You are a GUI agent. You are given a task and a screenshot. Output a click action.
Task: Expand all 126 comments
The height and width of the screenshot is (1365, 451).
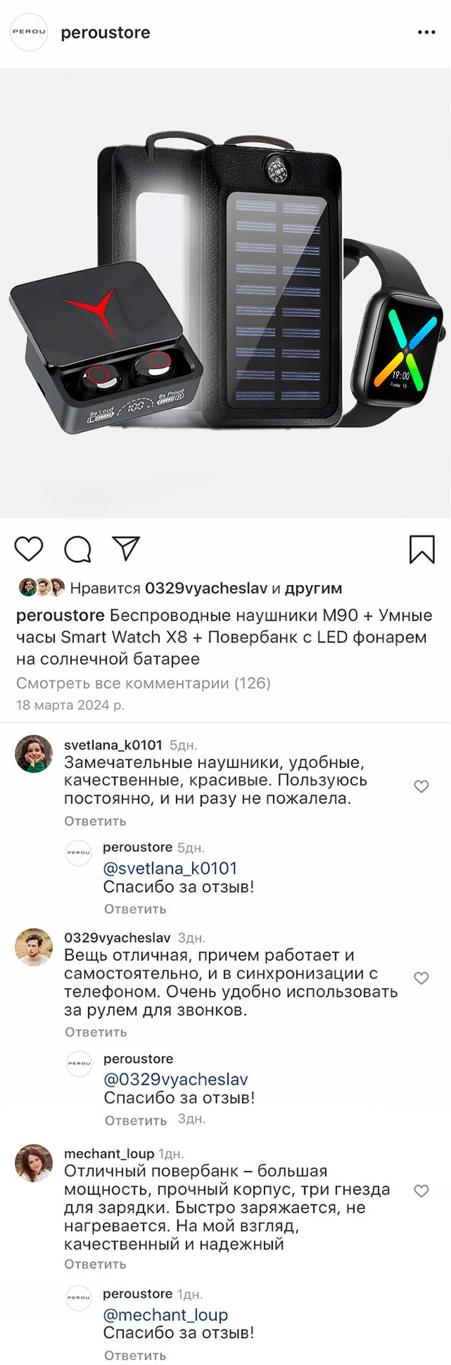pos(143,683)
